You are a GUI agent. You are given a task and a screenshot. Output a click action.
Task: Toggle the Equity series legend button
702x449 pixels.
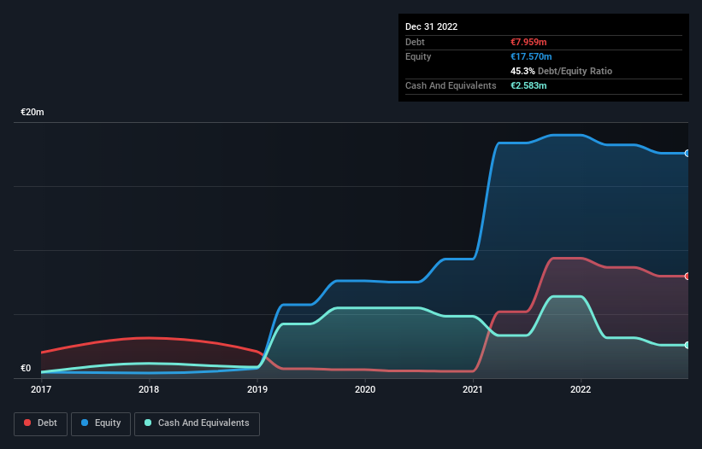coord(101,423)
